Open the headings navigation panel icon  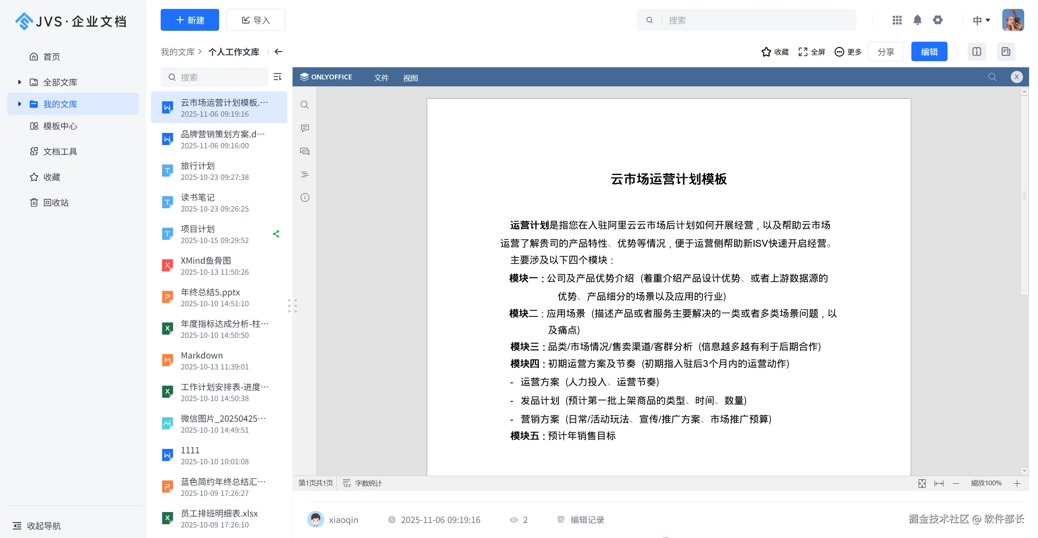305,175
